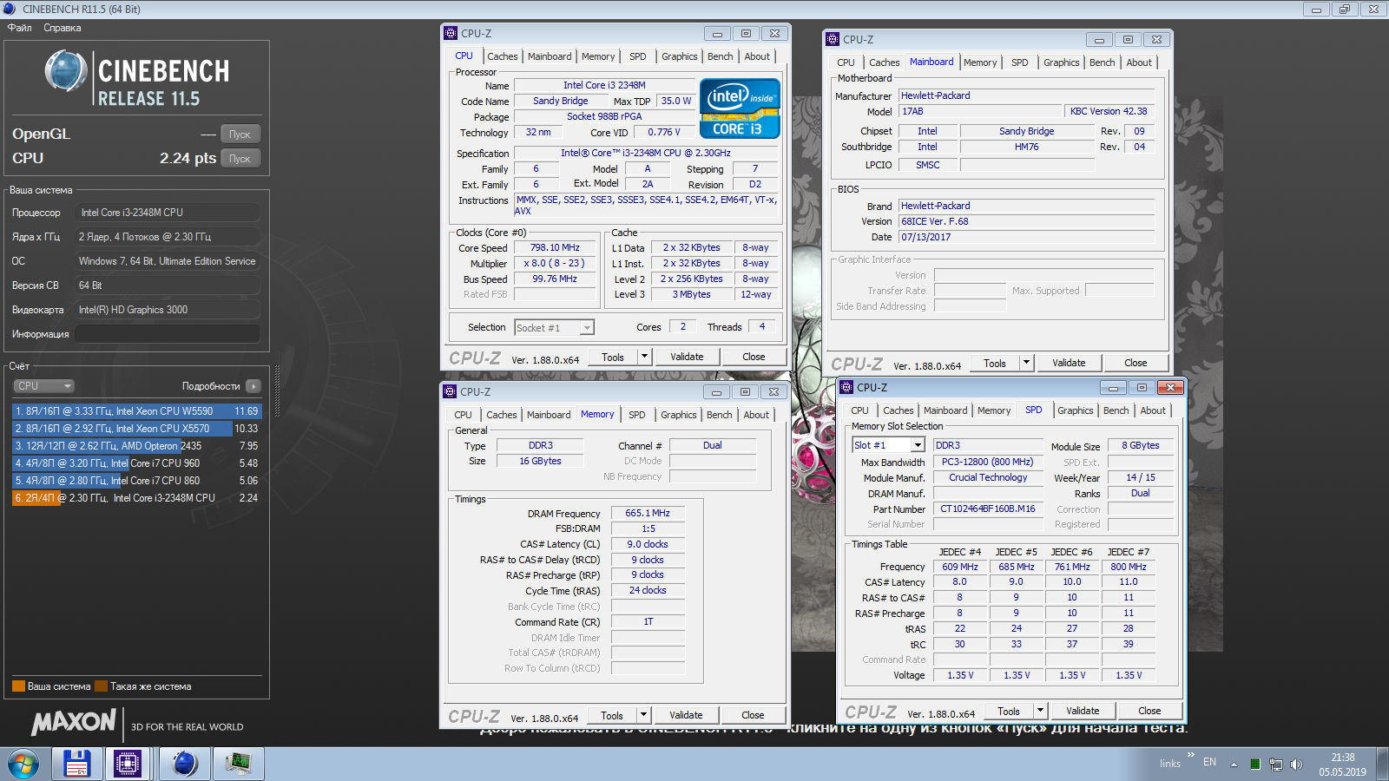The height and width of the screenshot is (781, 1389).
Task: Switch to the Cinebench sphere taskbar icon
Action: (185, 764)
